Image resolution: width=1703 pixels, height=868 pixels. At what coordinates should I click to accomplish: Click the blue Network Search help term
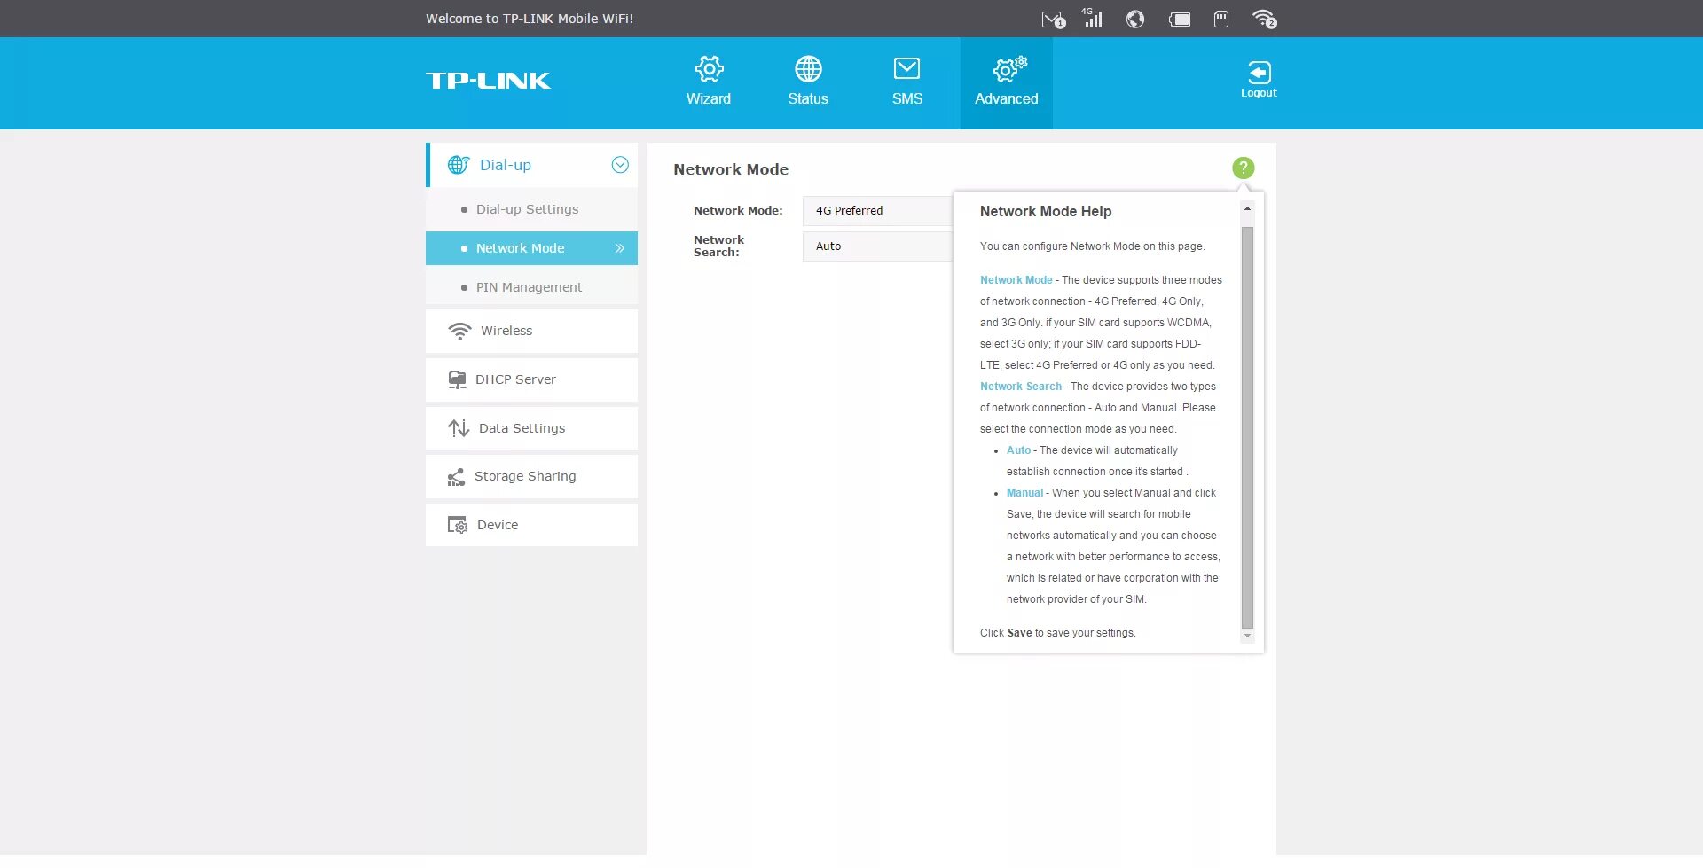click(1021, 387)
